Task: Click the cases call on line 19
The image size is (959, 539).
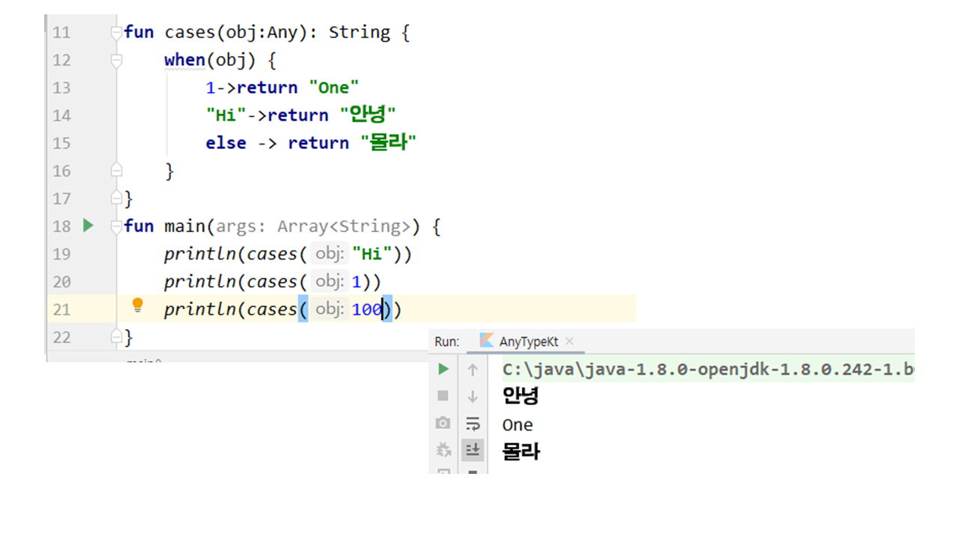Action: click(272, 254)
